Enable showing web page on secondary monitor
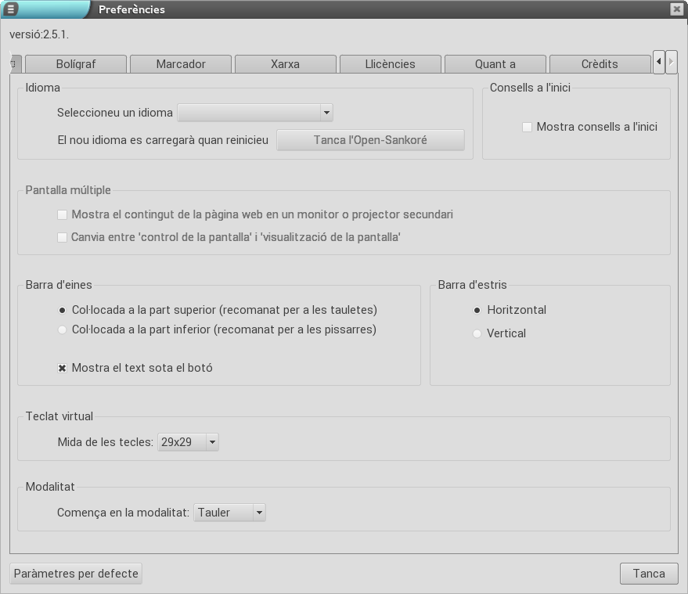Viewport: 688px width, 594px height. (63, 214)
